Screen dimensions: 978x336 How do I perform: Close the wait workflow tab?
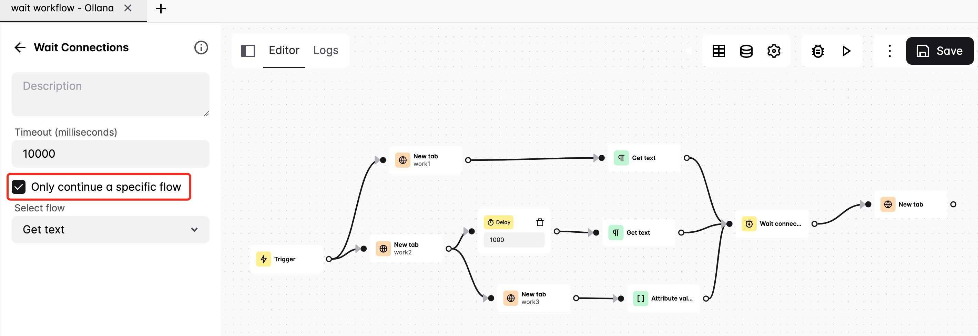(x=128, y=8)
